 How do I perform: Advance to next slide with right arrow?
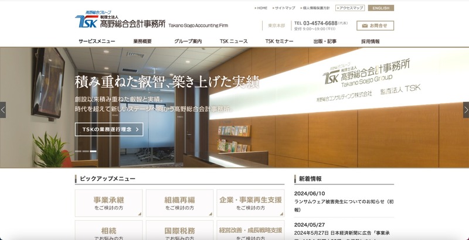(465, 109)
